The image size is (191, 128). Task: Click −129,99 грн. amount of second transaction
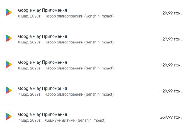click(x=170, y=39)
